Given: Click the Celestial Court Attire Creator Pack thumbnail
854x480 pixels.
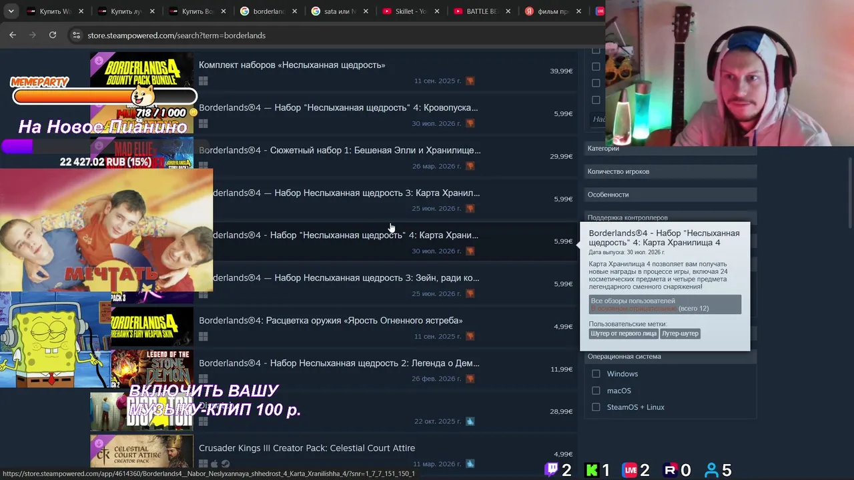Looking at the screenshot, I should [142, 452].
